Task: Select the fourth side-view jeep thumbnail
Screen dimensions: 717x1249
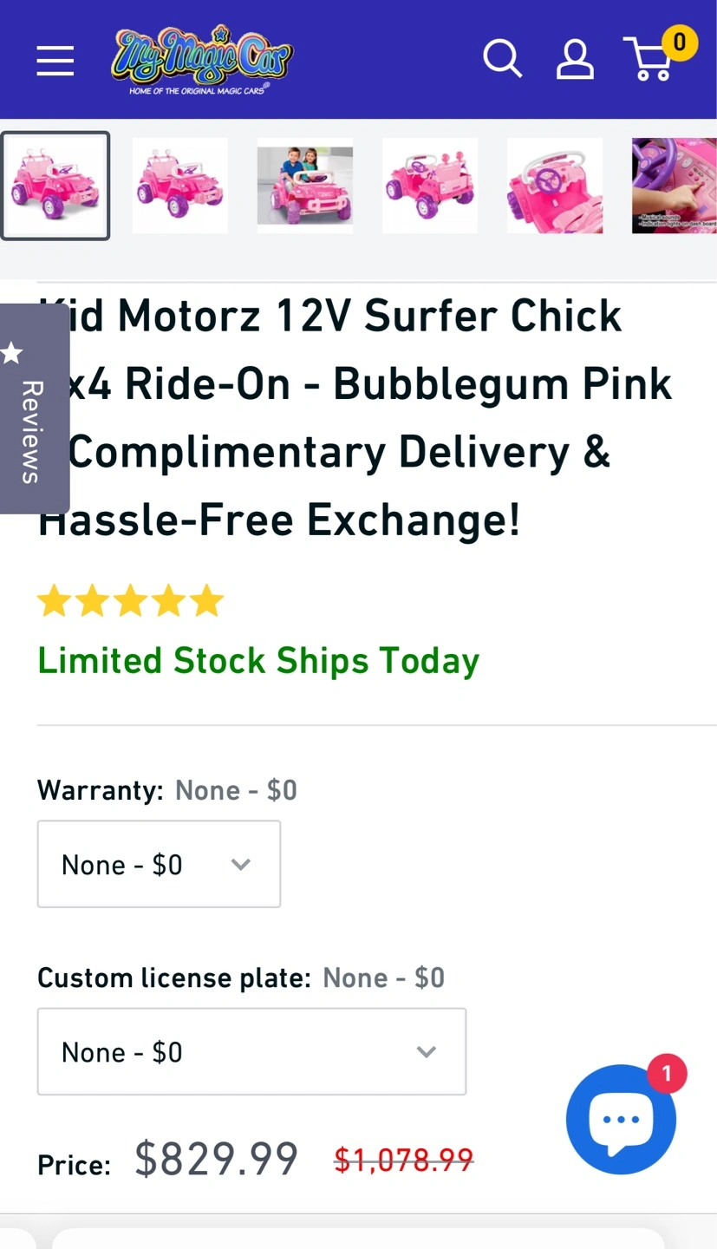Action: [430, 186]
